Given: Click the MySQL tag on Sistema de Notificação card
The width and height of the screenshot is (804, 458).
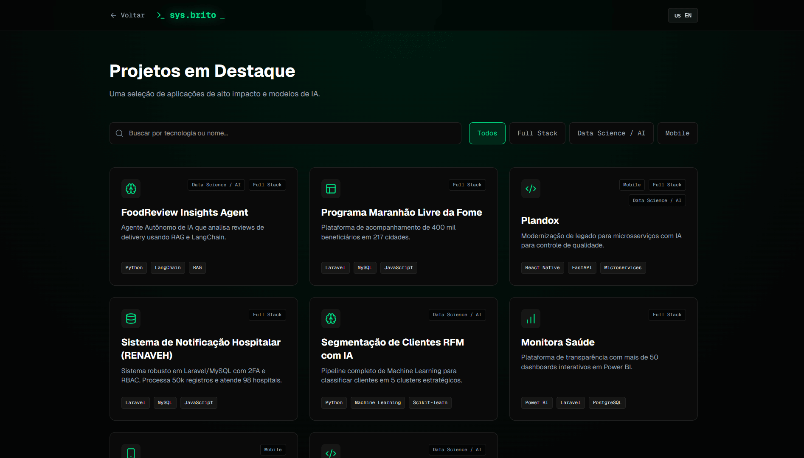Looking at the screenshot, I should (165, 402).
